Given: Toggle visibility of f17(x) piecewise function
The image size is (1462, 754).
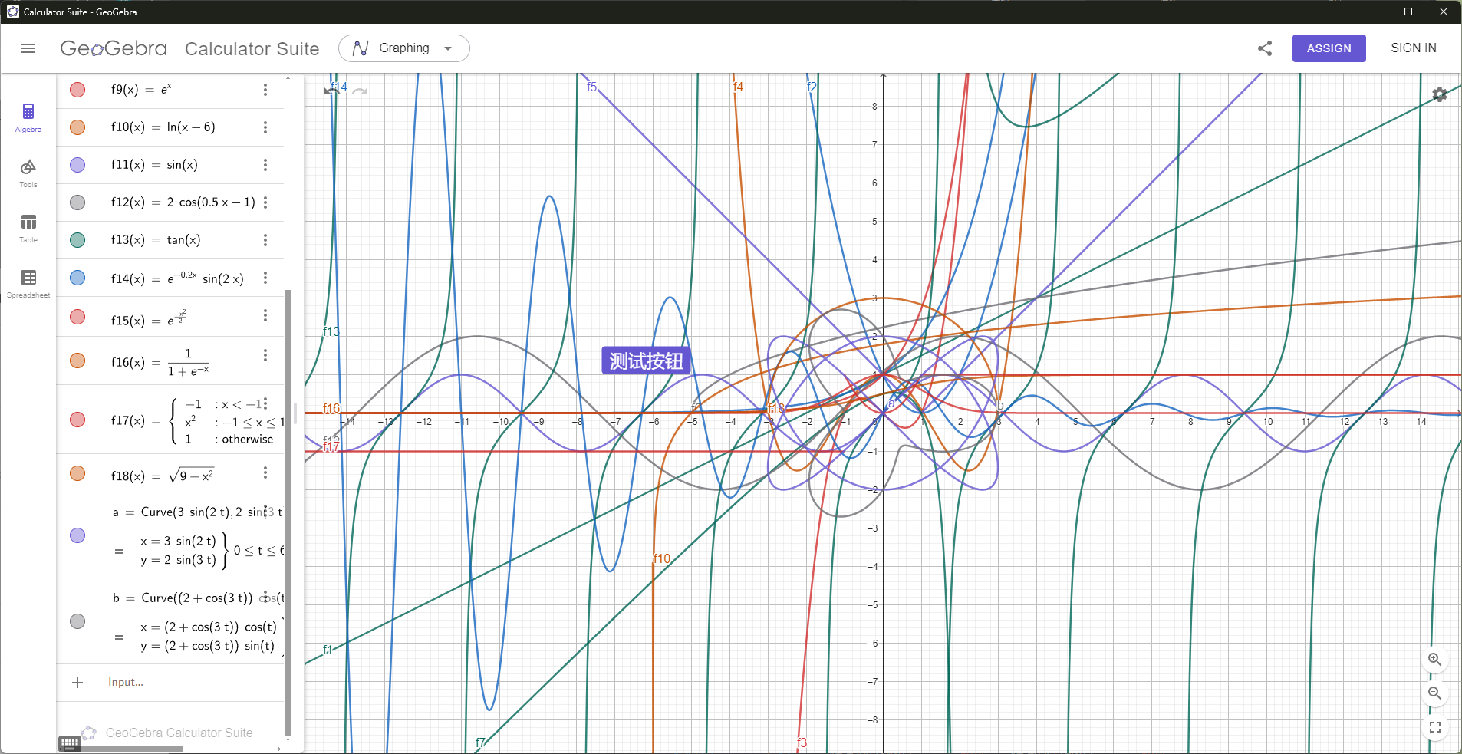Looking at the screenshot, I should coord(77,420).
